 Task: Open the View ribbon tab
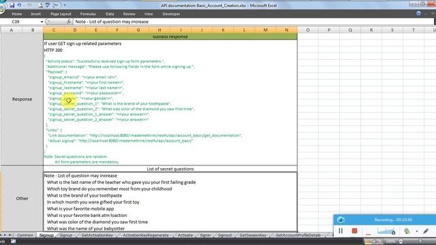(x=149, y=14)
